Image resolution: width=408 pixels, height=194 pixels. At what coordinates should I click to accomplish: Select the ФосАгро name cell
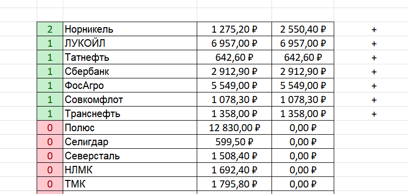(130, 85)
